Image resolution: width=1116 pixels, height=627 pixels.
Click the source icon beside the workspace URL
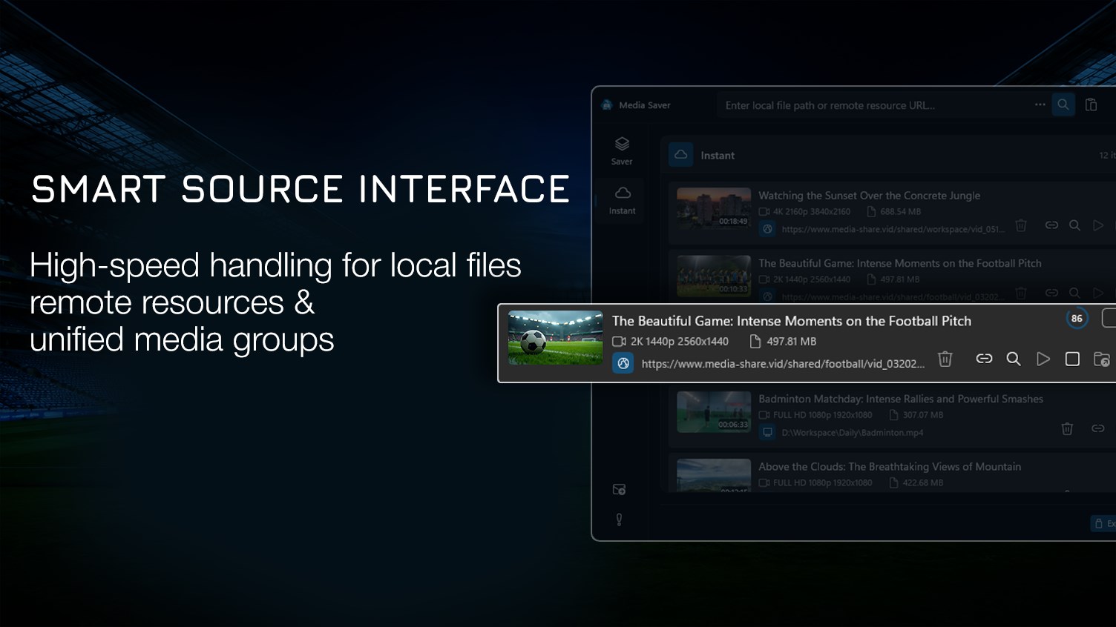[768, 229]
